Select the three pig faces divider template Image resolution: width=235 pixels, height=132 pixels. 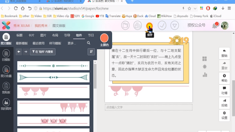(x=53, y=121)
